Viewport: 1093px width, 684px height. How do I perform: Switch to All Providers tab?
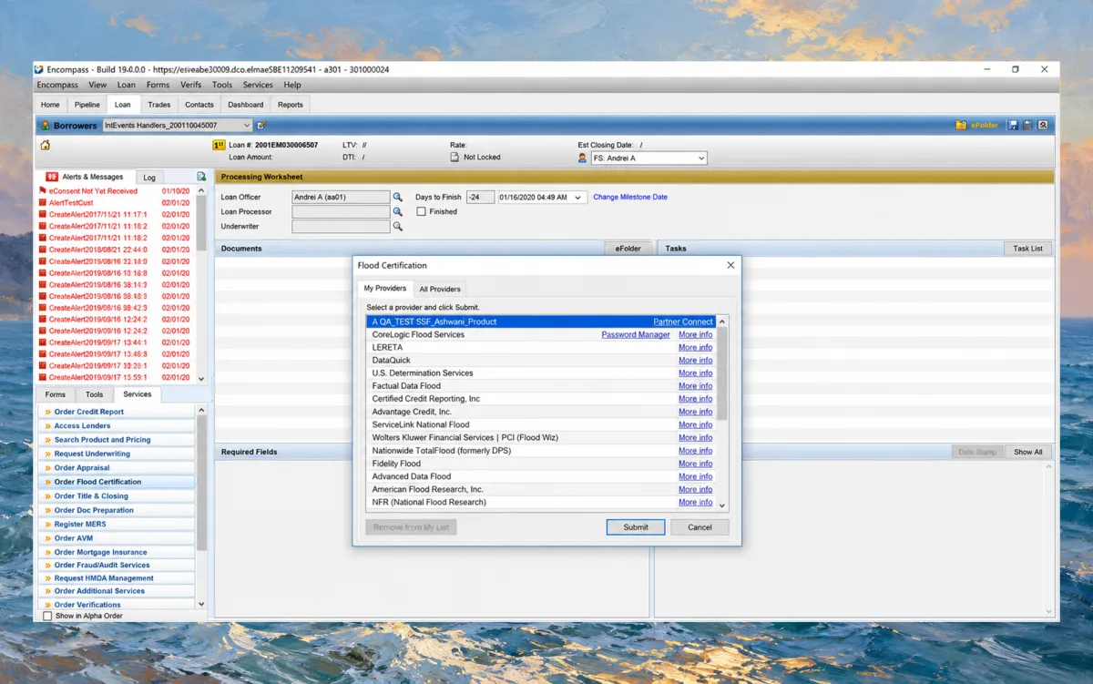click(x=440, y=290)
